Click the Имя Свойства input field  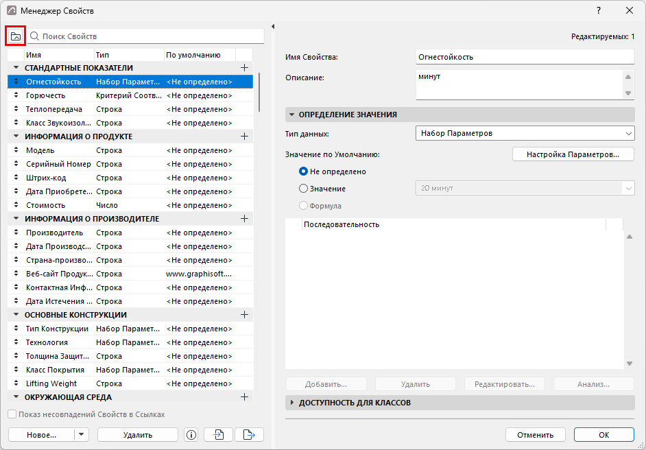point(525,57)
